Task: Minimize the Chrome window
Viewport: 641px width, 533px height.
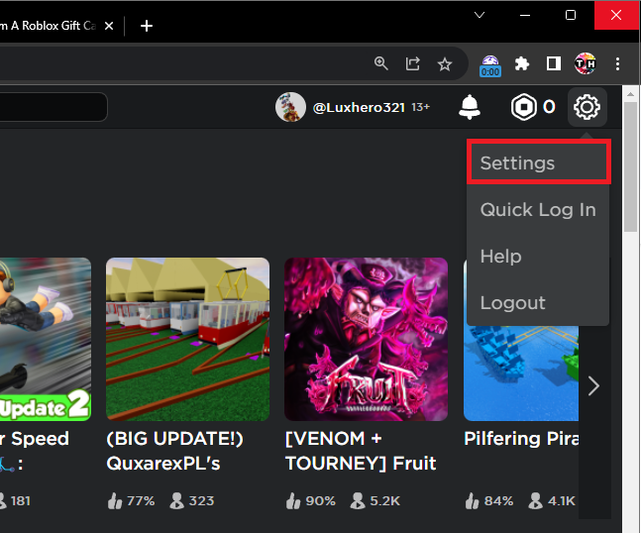Action: [525, 15]
